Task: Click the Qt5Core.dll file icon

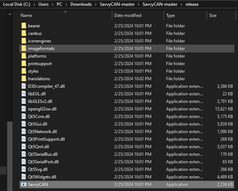Action: point(24,117)
